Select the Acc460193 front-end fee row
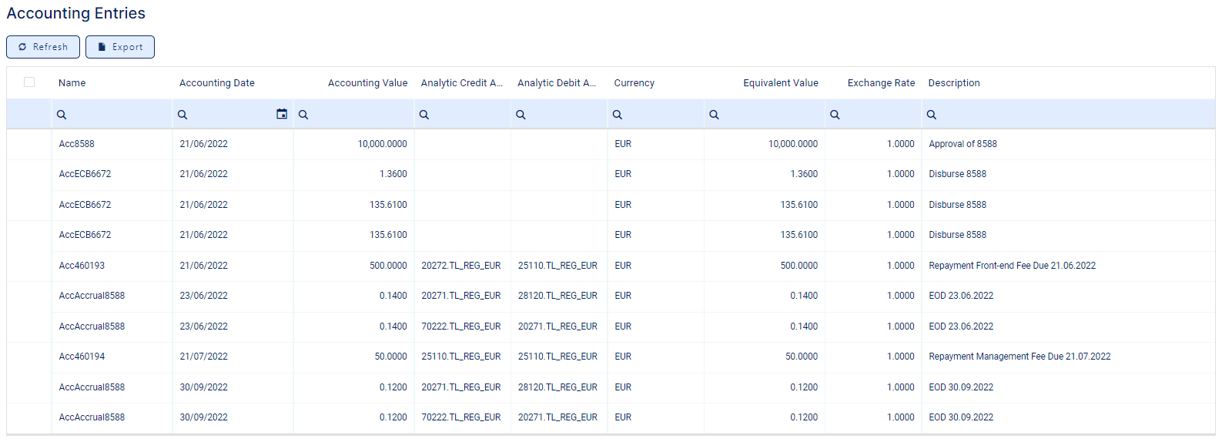 click(82, 266)
